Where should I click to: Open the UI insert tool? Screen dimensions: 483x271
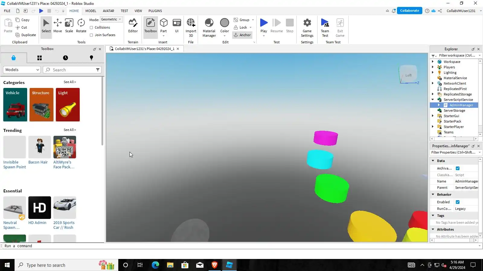click(x=177, y=26)
